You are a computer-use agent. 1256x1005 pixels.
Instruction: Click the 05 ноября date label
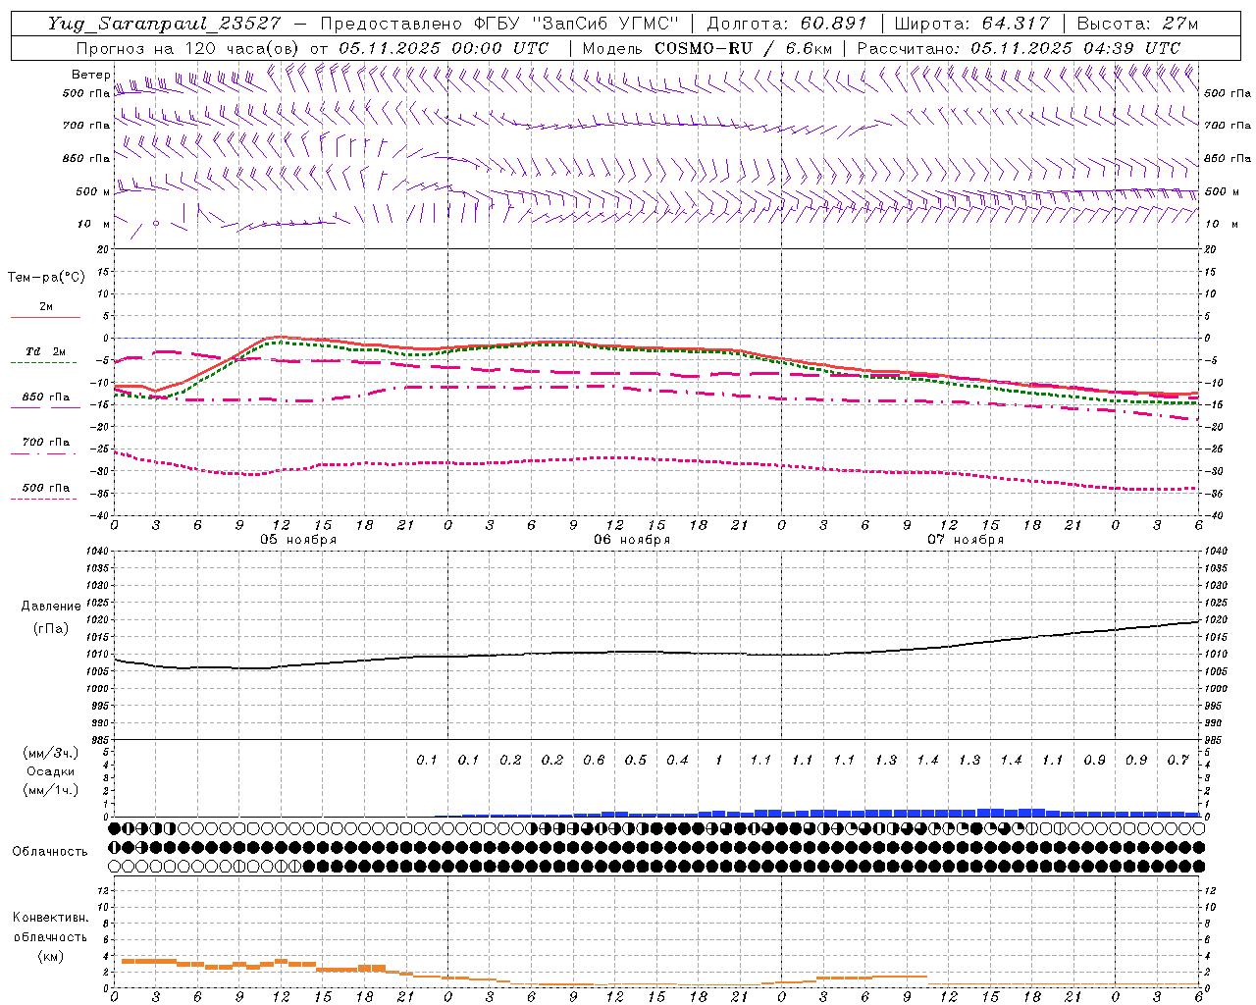298,540
